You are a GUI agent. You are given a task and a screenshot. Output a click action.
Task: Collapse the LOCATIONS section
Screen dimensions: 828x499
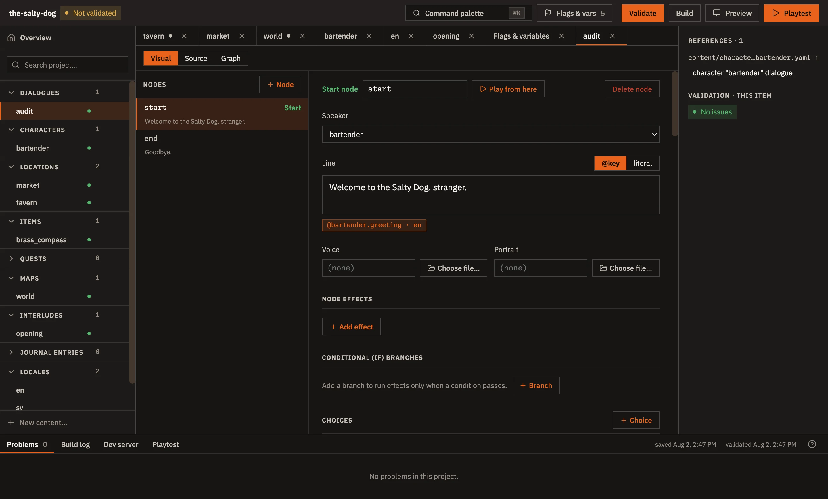[x=11, y=167]
